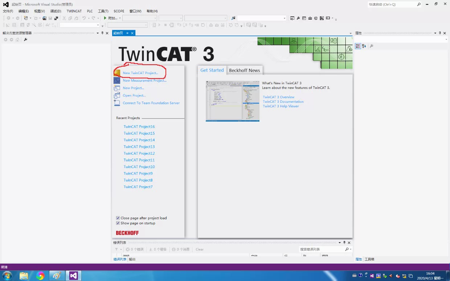The image size is (450, 281).
Task: Toggle the 0 warnings filter in Error List
Action: (x=157, y=249)
